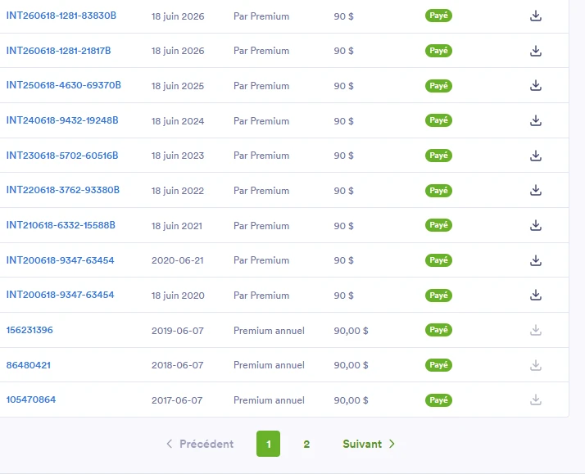Go to the Précédent page

[200, 444]
